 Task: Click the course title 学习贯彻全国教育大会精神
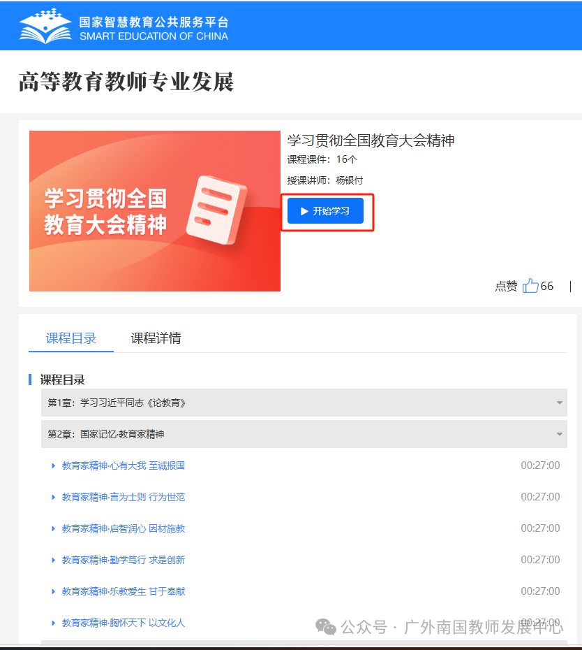click(371, 140)
